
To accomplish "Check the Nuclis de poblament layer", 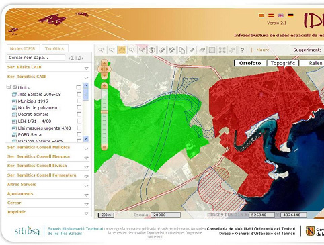I will pyautogui.click(x=79, y=107).
